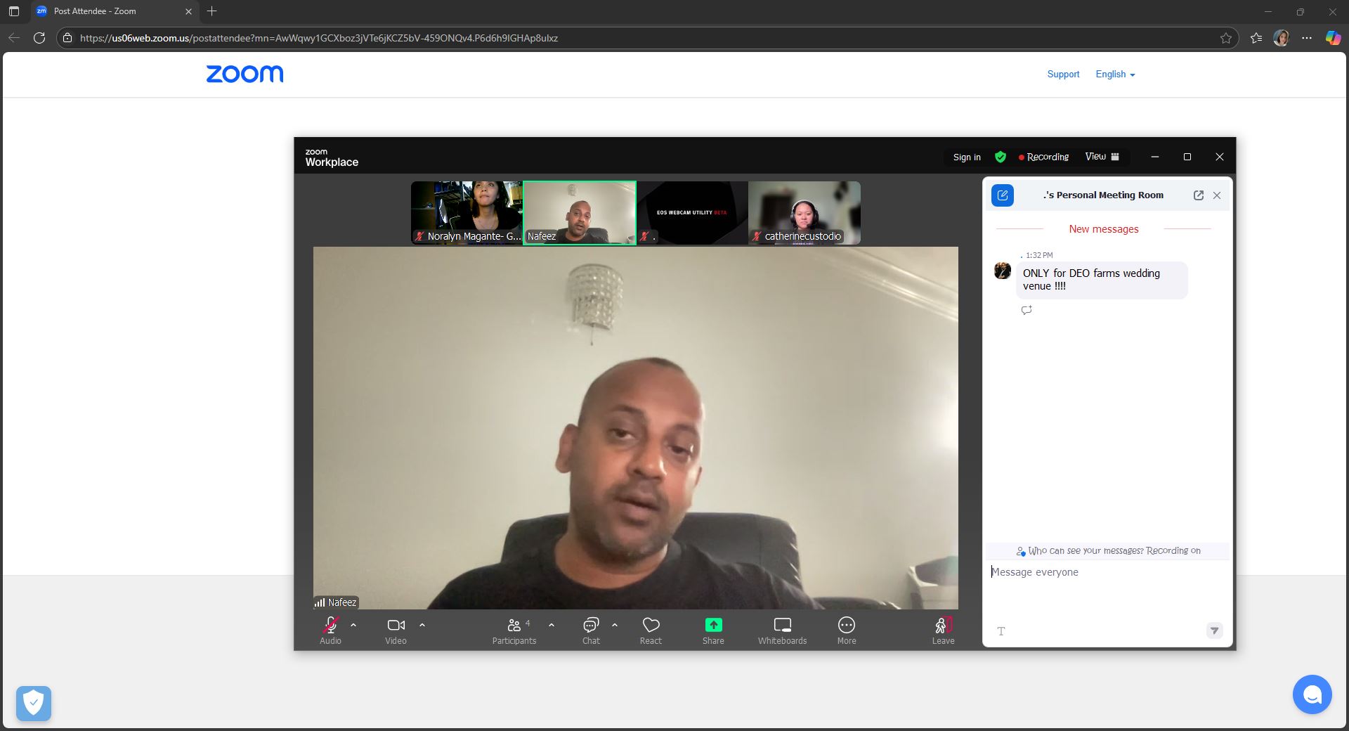
Task: Pop out the chat panel window
Action: [x=1199, y=195]
